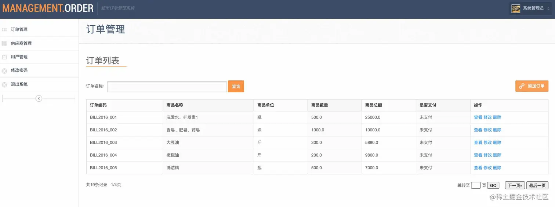Open 修改密码 in the sidebar menu
Screen dimensions: 555x207
click(x=39, y=70)
